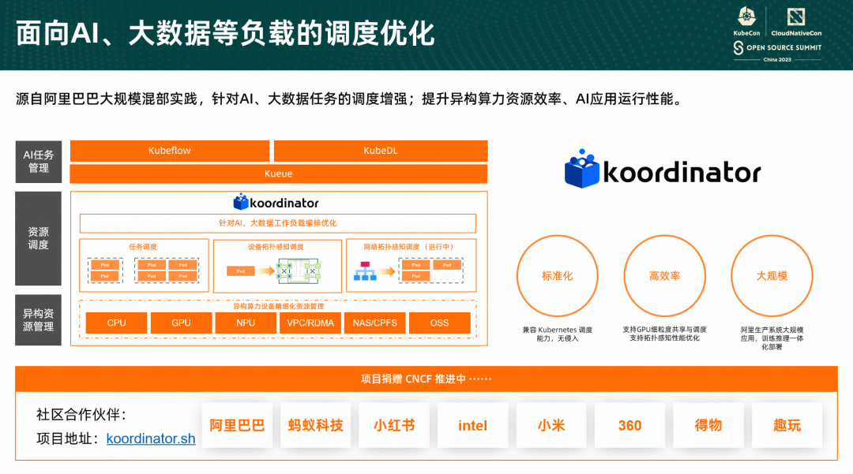Click the 标准化 circle
Viewport: 853px width, 474px height.
pyautogui.click(x=557, y=276)
